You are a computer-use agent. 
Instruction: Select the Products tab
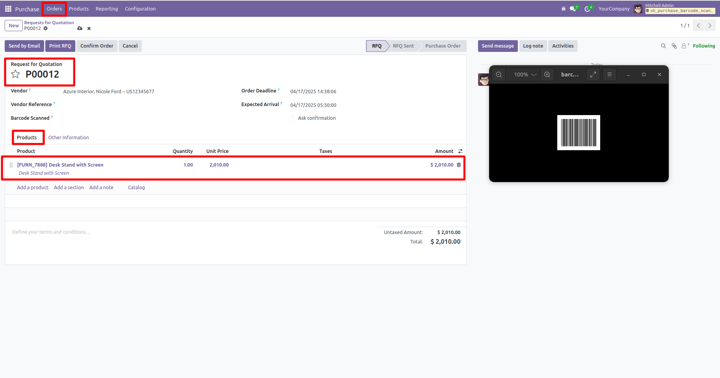[27, 137]
